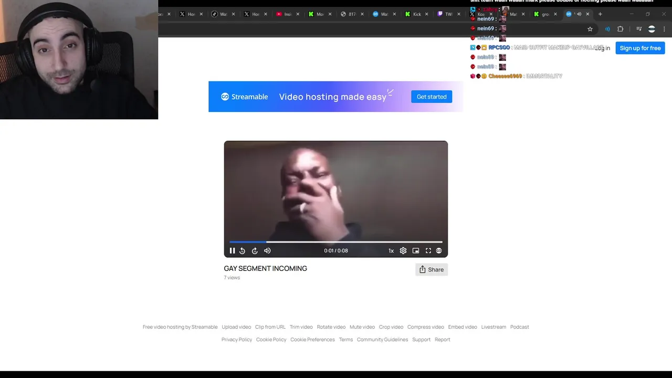This screenshot has width=672, height=378.
Task: Bookmark this page with the star
Action: coord(590,29)
